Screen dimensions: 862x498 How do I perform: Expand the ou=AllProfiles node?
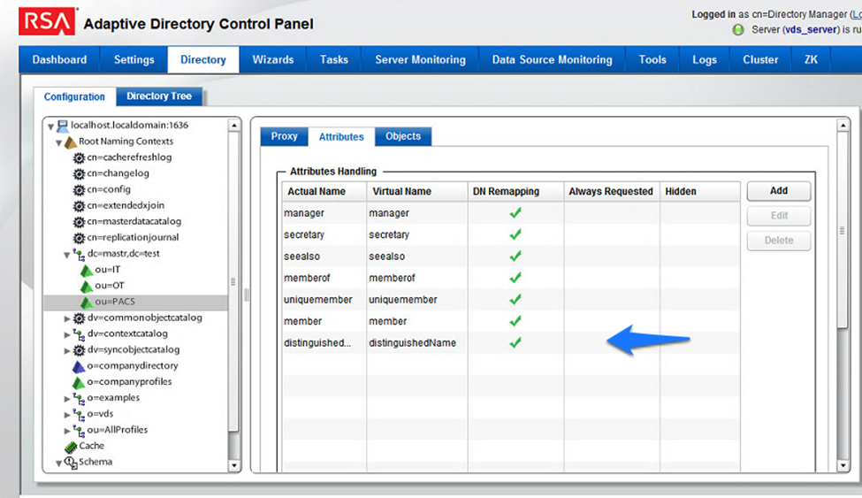(x=67, y=430)
